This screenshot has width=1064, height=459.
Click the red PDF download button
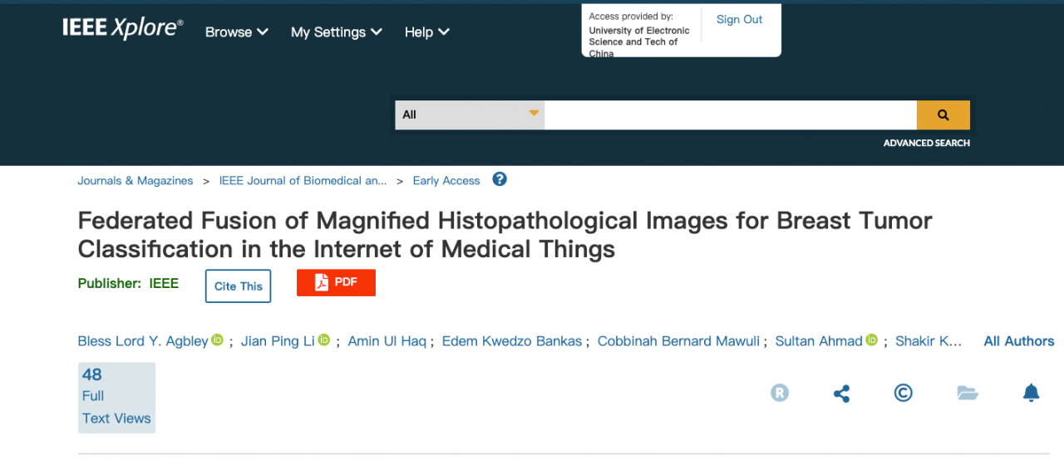point(336,282)
